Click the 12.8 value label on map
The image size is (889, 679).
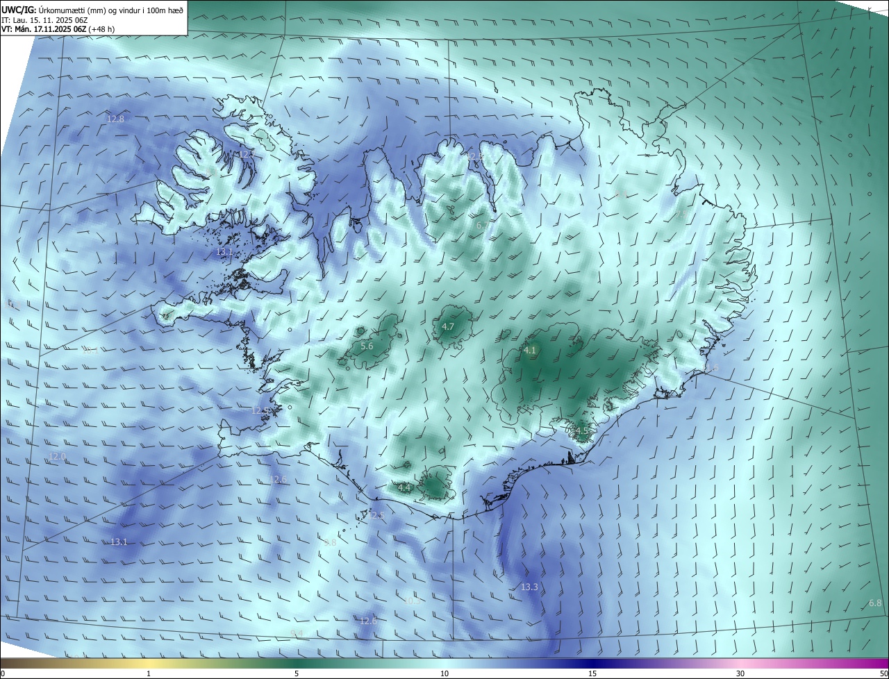(x=115, y=119)
